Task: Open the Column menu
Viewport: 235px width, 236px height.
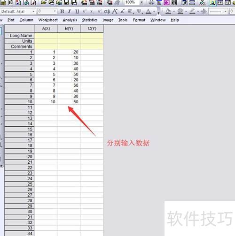Action: tap(26, 20)
